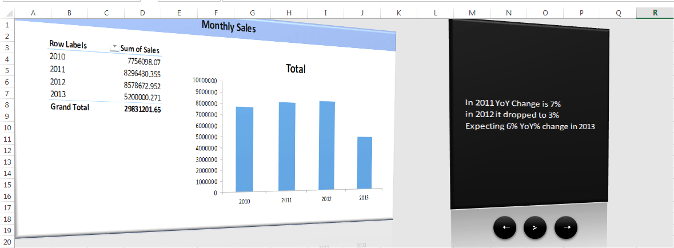
Task: Select column K header
Action: [398, 13]
